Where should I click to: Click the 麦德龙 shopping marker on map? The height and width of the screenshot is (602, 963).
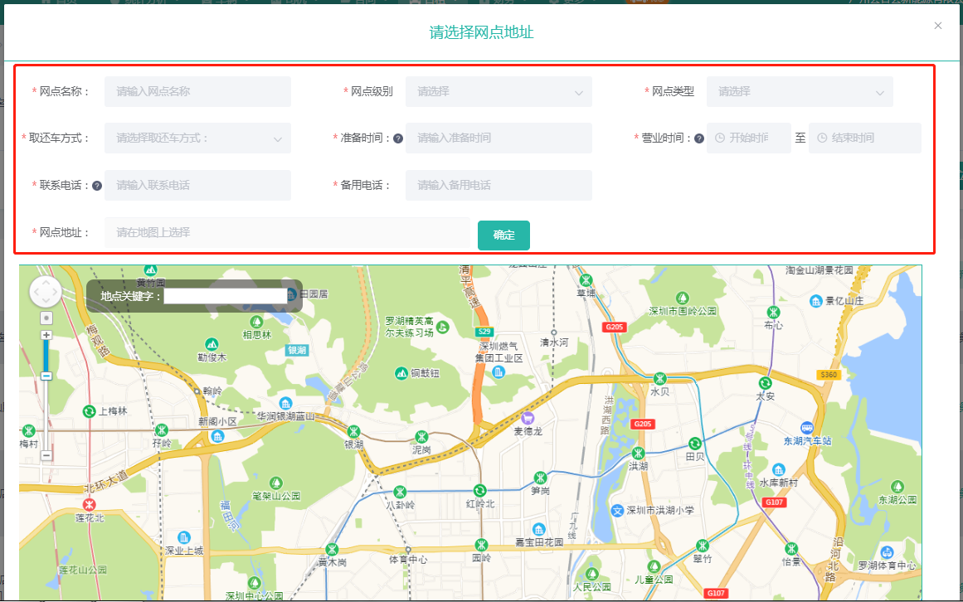tap(528, 416)
